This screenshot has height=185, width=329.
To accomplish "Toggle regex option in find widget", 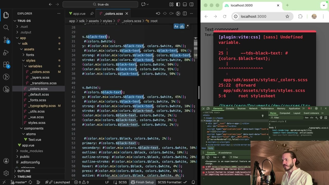I will (188, 26).
